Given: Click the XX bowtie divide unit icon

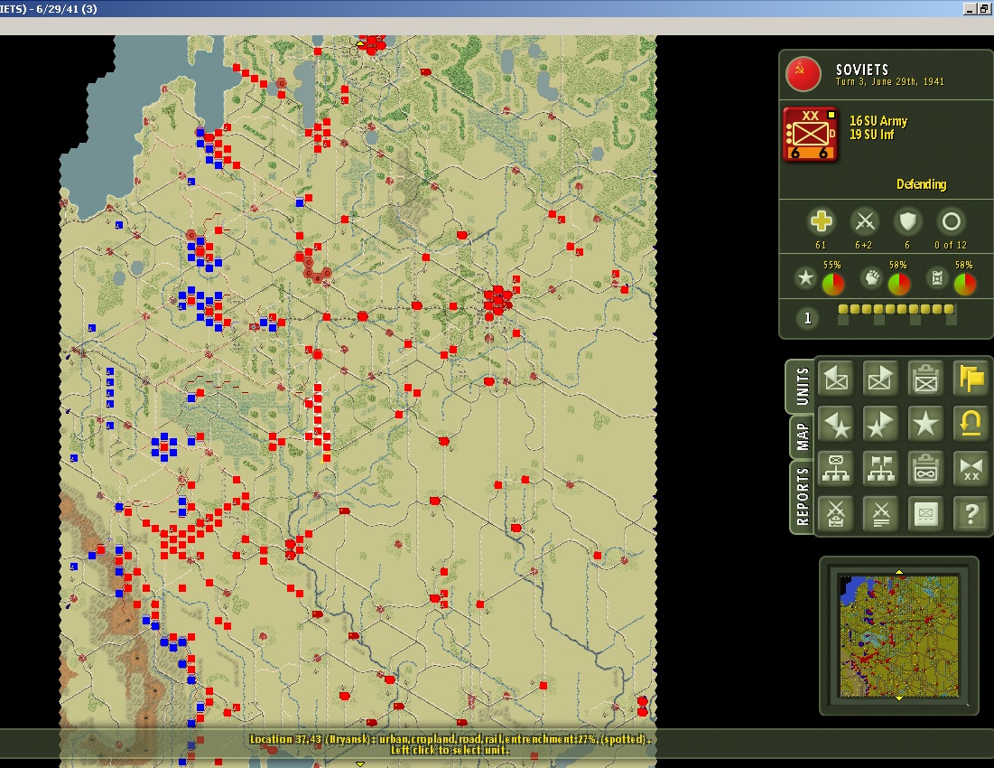Looking at the screenshot, I should point(971,468).
